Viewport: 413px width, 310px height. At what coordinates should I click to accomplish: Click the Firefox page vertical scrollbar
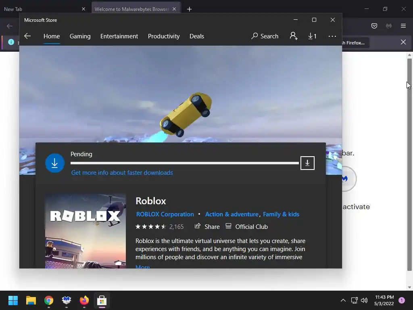[409, 165]
